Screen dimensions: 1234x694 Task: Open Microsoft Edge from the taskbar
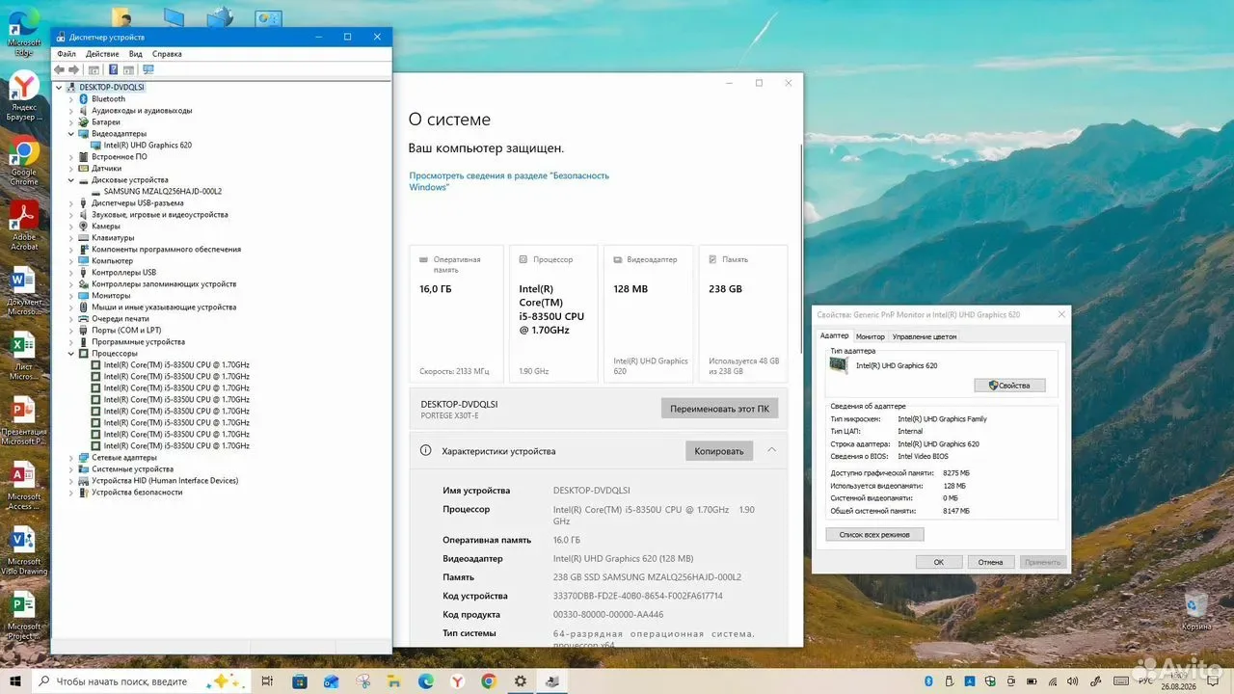425,681
